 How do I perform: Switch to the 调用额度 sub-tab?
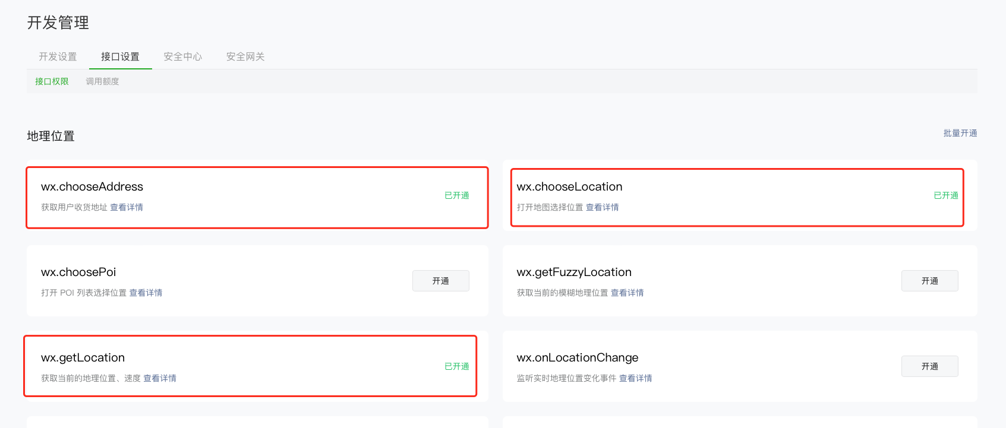102,81
